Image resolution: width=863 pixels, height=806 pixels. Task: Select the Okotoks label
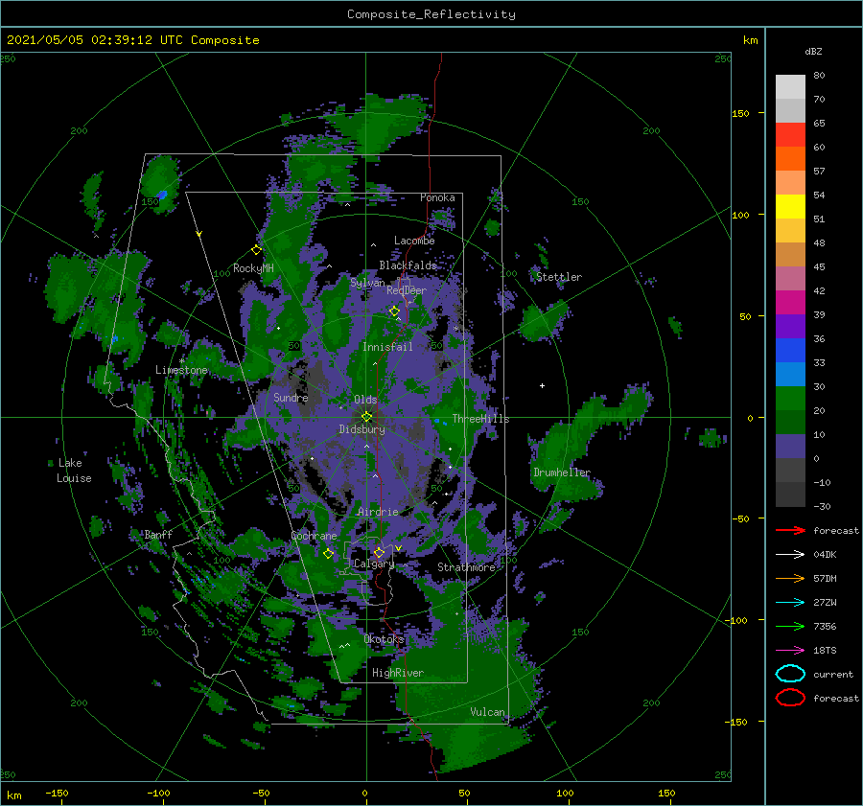384,639
